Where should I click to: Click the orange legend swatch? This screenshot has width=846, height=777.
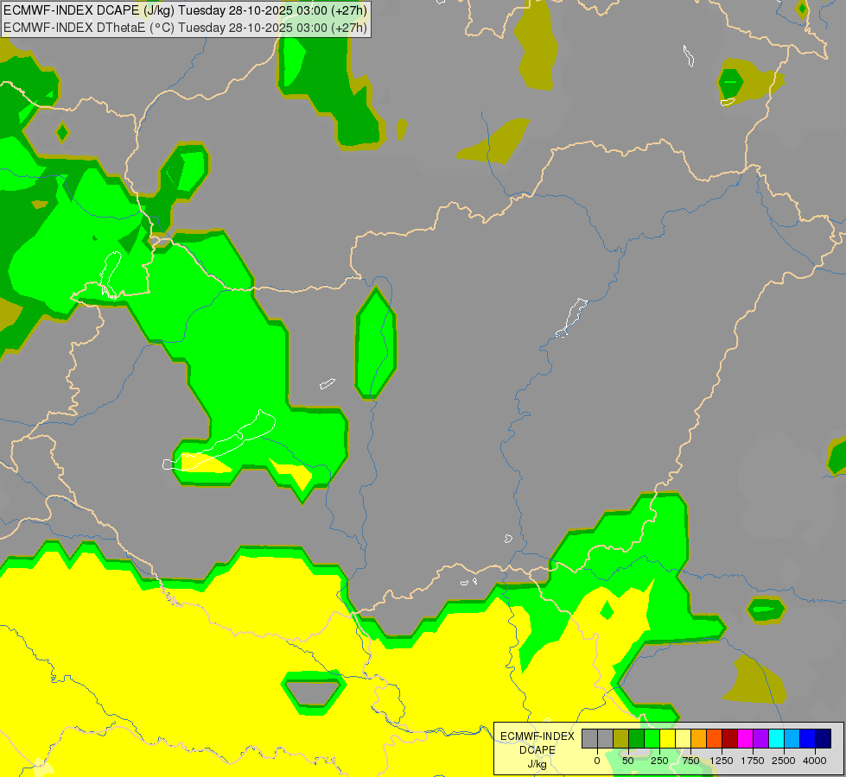click(x=699, y=738)
